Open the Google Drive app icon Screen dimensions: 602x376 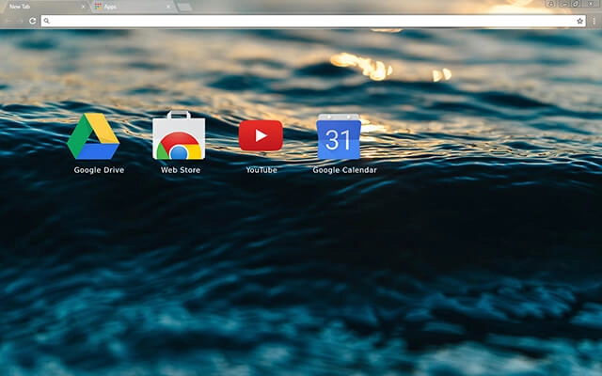pos(93,136)
